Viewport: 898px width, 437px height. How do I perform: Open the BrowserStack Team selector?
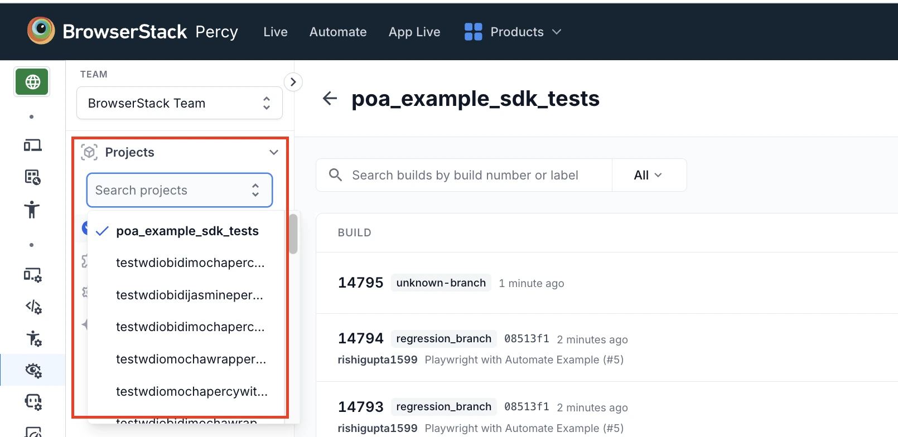pyautogui.click(x=180, y=103)
